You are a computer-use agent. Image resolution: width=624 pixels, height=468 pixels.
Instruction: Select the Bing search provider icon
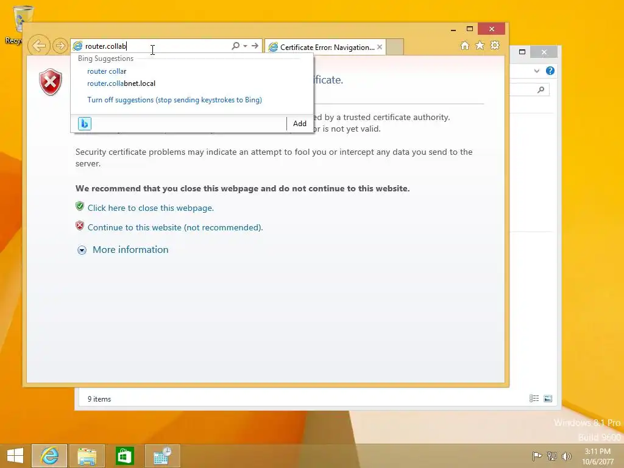point(85,123)
